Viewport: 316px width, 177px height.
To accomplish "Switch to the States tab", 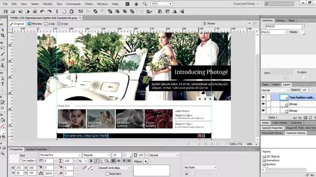I will 276,85.
